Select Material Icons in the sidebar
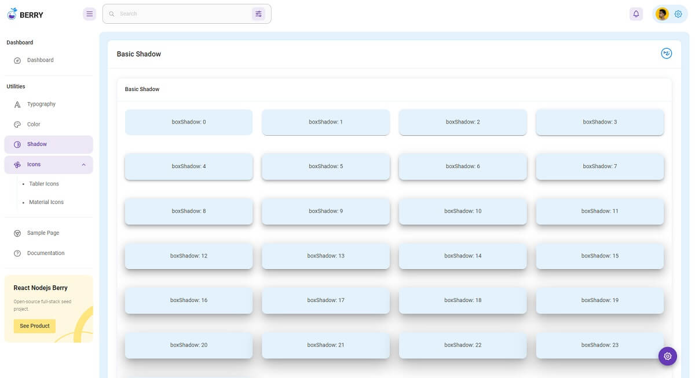The width and height of the screenshot is (695, 378). coord(46,202)
